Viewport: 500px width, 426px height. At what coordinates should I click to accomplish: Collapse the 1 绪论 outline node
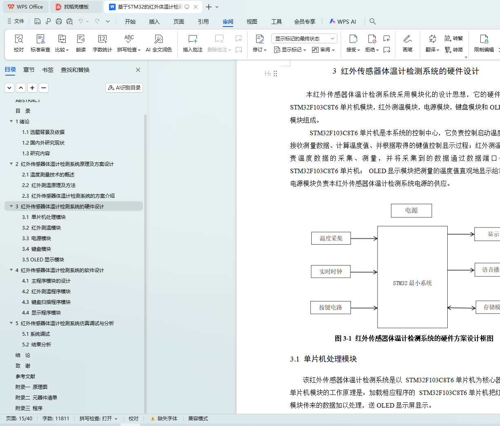point(11,121)
